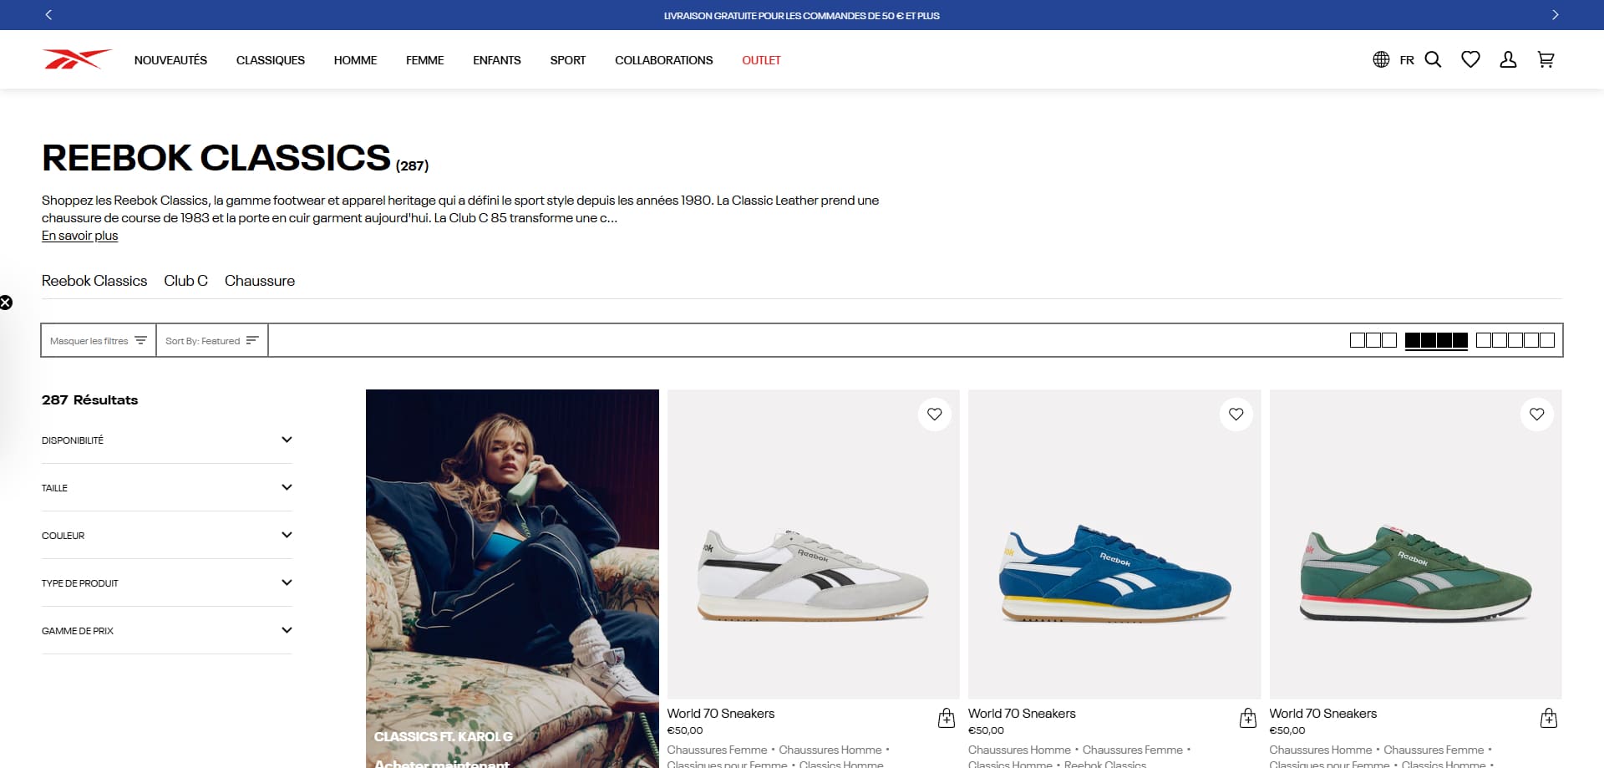1604x768 pixels.
Task: Open the Homme menu
Action: (355, 60)
